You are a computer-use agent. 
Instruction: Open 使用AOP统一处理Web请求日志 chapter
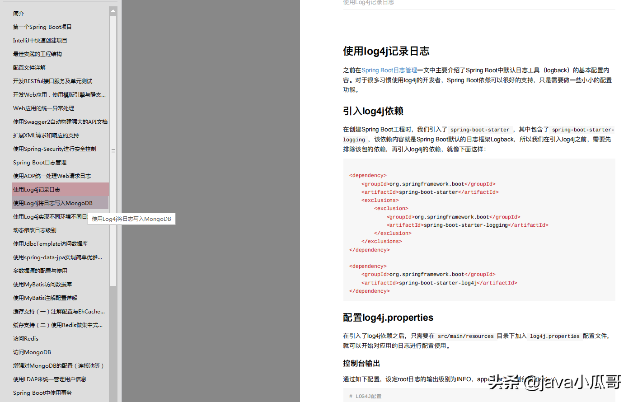[x=52, y=176]
